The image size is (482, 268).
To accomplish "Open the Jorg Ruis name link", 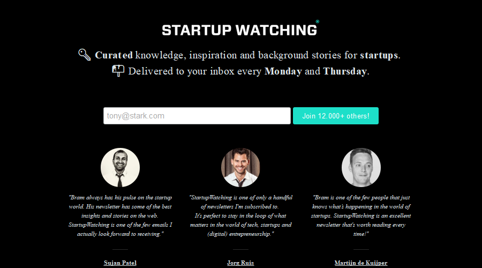I will [240, 263].
